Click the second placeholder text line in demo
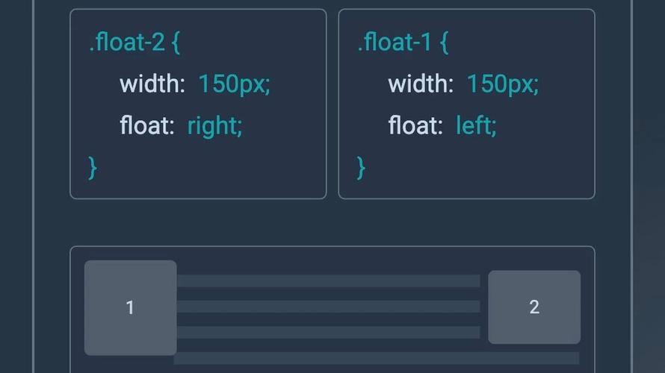 pyautogui.click(x=329, y=307)
